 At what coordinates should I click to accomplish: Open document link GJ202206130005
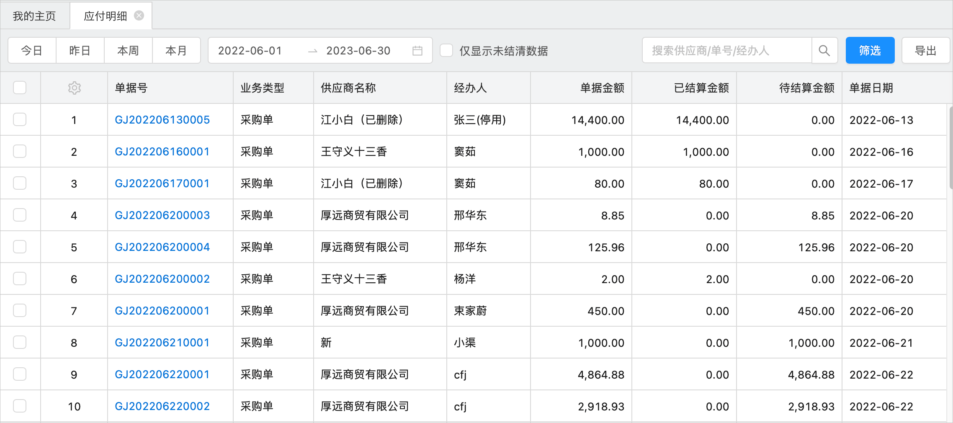coord(162,120)
